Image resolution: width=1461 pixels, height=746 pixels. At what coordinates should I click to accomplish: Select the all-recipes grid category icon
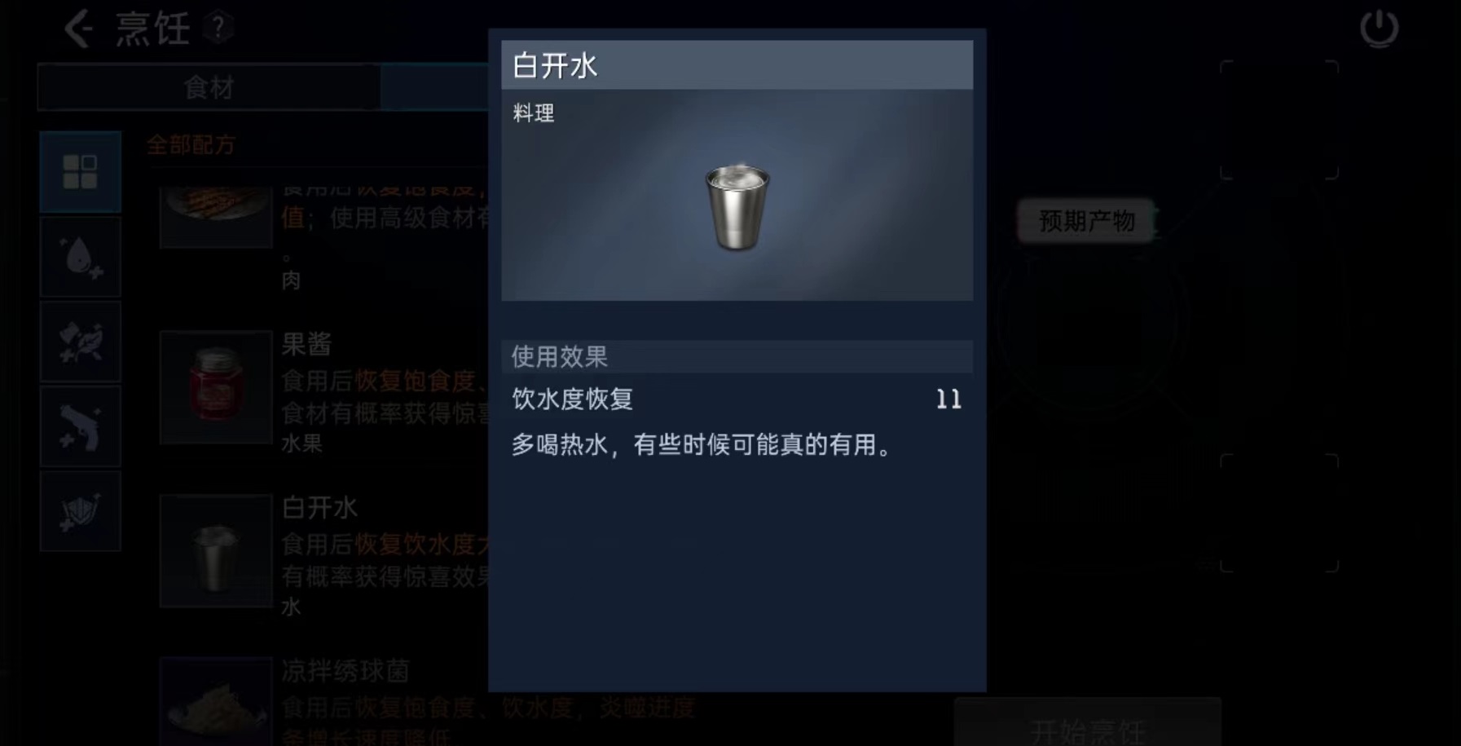pyautogui.click(x=81, y=172)
